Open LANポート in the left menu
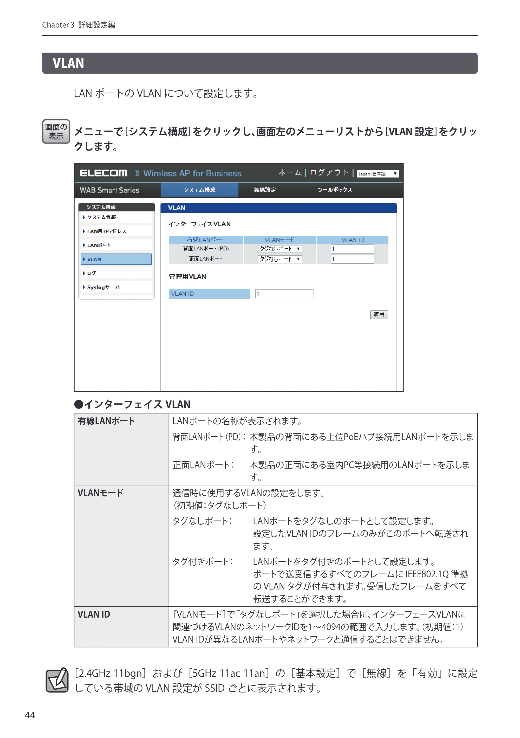The width and height of the screenshot is (520, 738). point(116,245)
